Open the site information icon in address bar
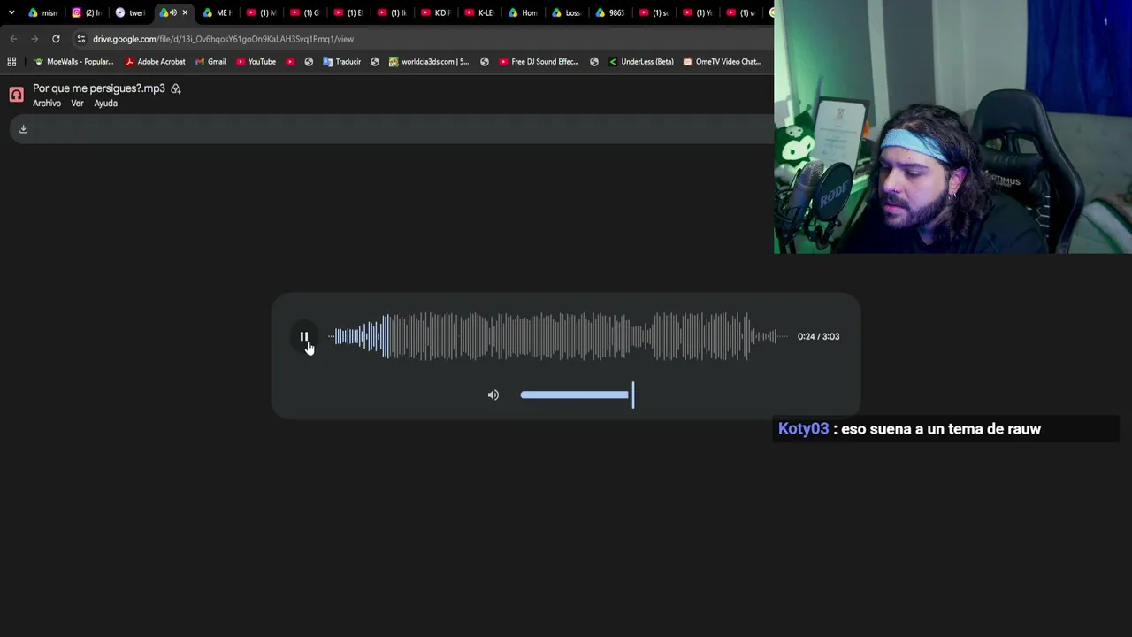 pyautogui.click(x=81, y=39)
